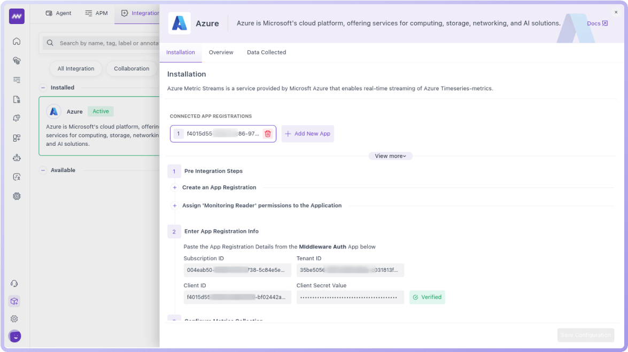628x352 pixels.
Task: Collapse the Installed section
Action: (43, 87)
